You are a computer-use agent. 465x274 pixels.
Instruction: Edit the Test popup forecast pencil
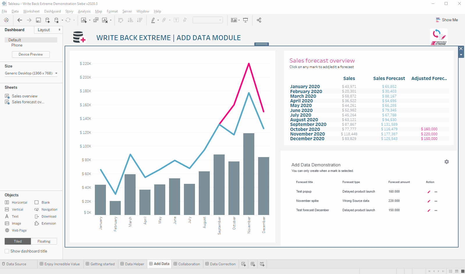click(429, 192)
